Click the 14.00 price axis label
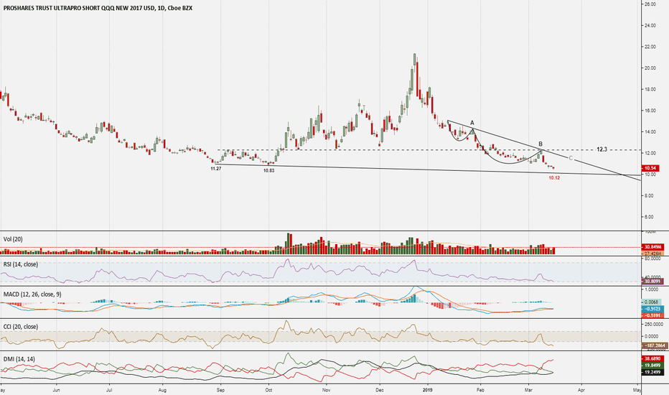Viewport: 669px width, 395px height. pyautogui.click(x=650, y=132)
